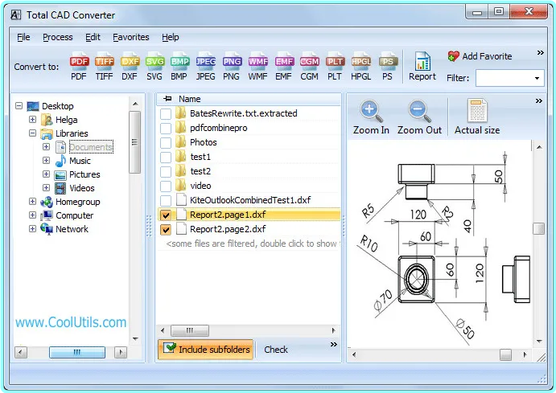The image size is (556, 393).
Task: Click the Check button
Action: [275, 350]
